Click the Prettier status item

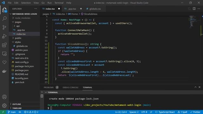[x=195, y=112]
